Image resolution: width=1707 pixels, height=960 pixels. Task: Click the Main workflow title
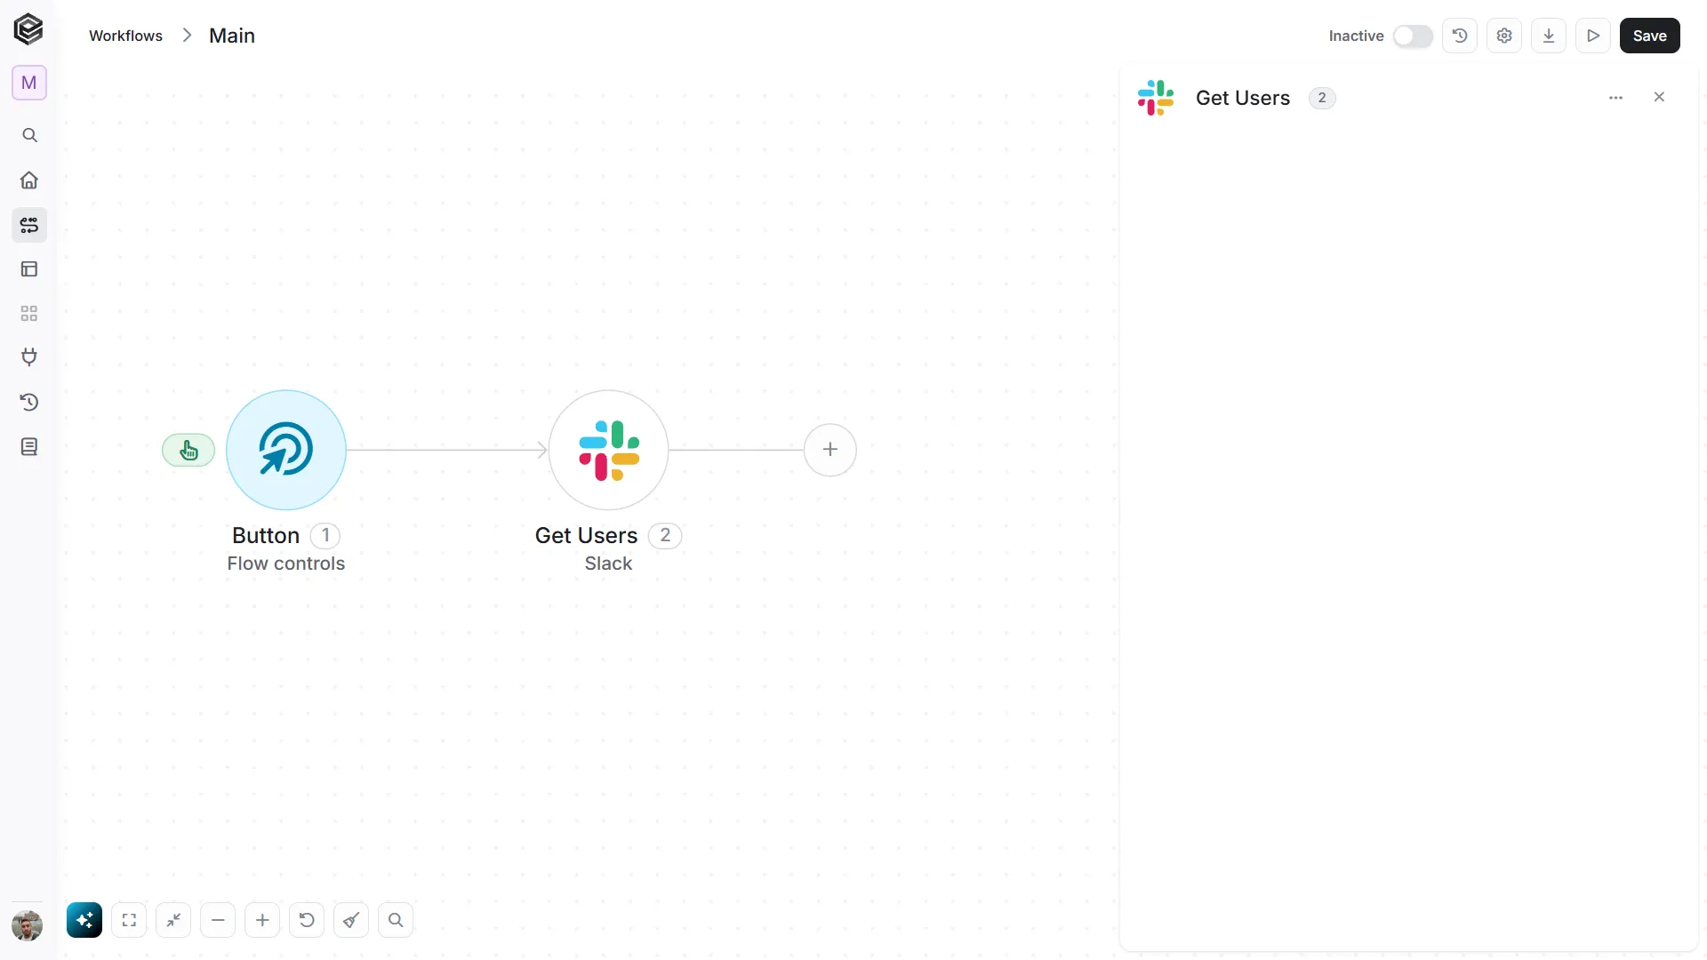coord(232,36)
